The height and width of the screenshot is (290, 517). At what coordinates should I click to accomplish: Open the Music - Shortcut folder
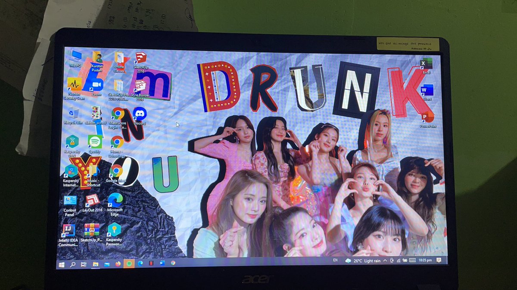(94, 176)
